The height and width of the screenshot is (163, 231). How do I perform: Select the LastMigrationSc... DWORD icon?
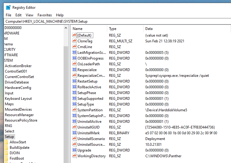coord(74,52)
